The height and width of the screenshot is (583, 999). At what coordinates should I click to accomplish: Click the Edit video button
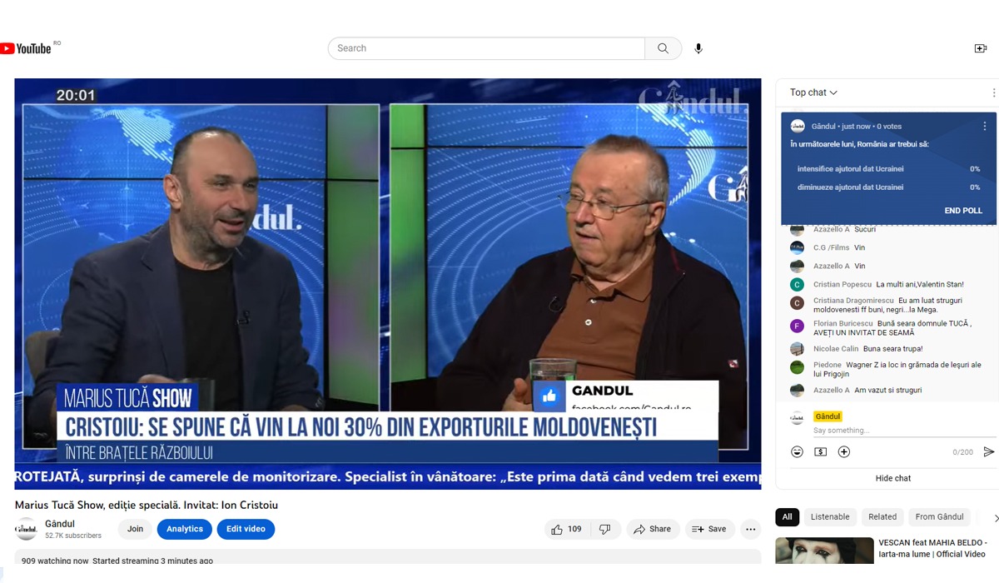point(246,529)
